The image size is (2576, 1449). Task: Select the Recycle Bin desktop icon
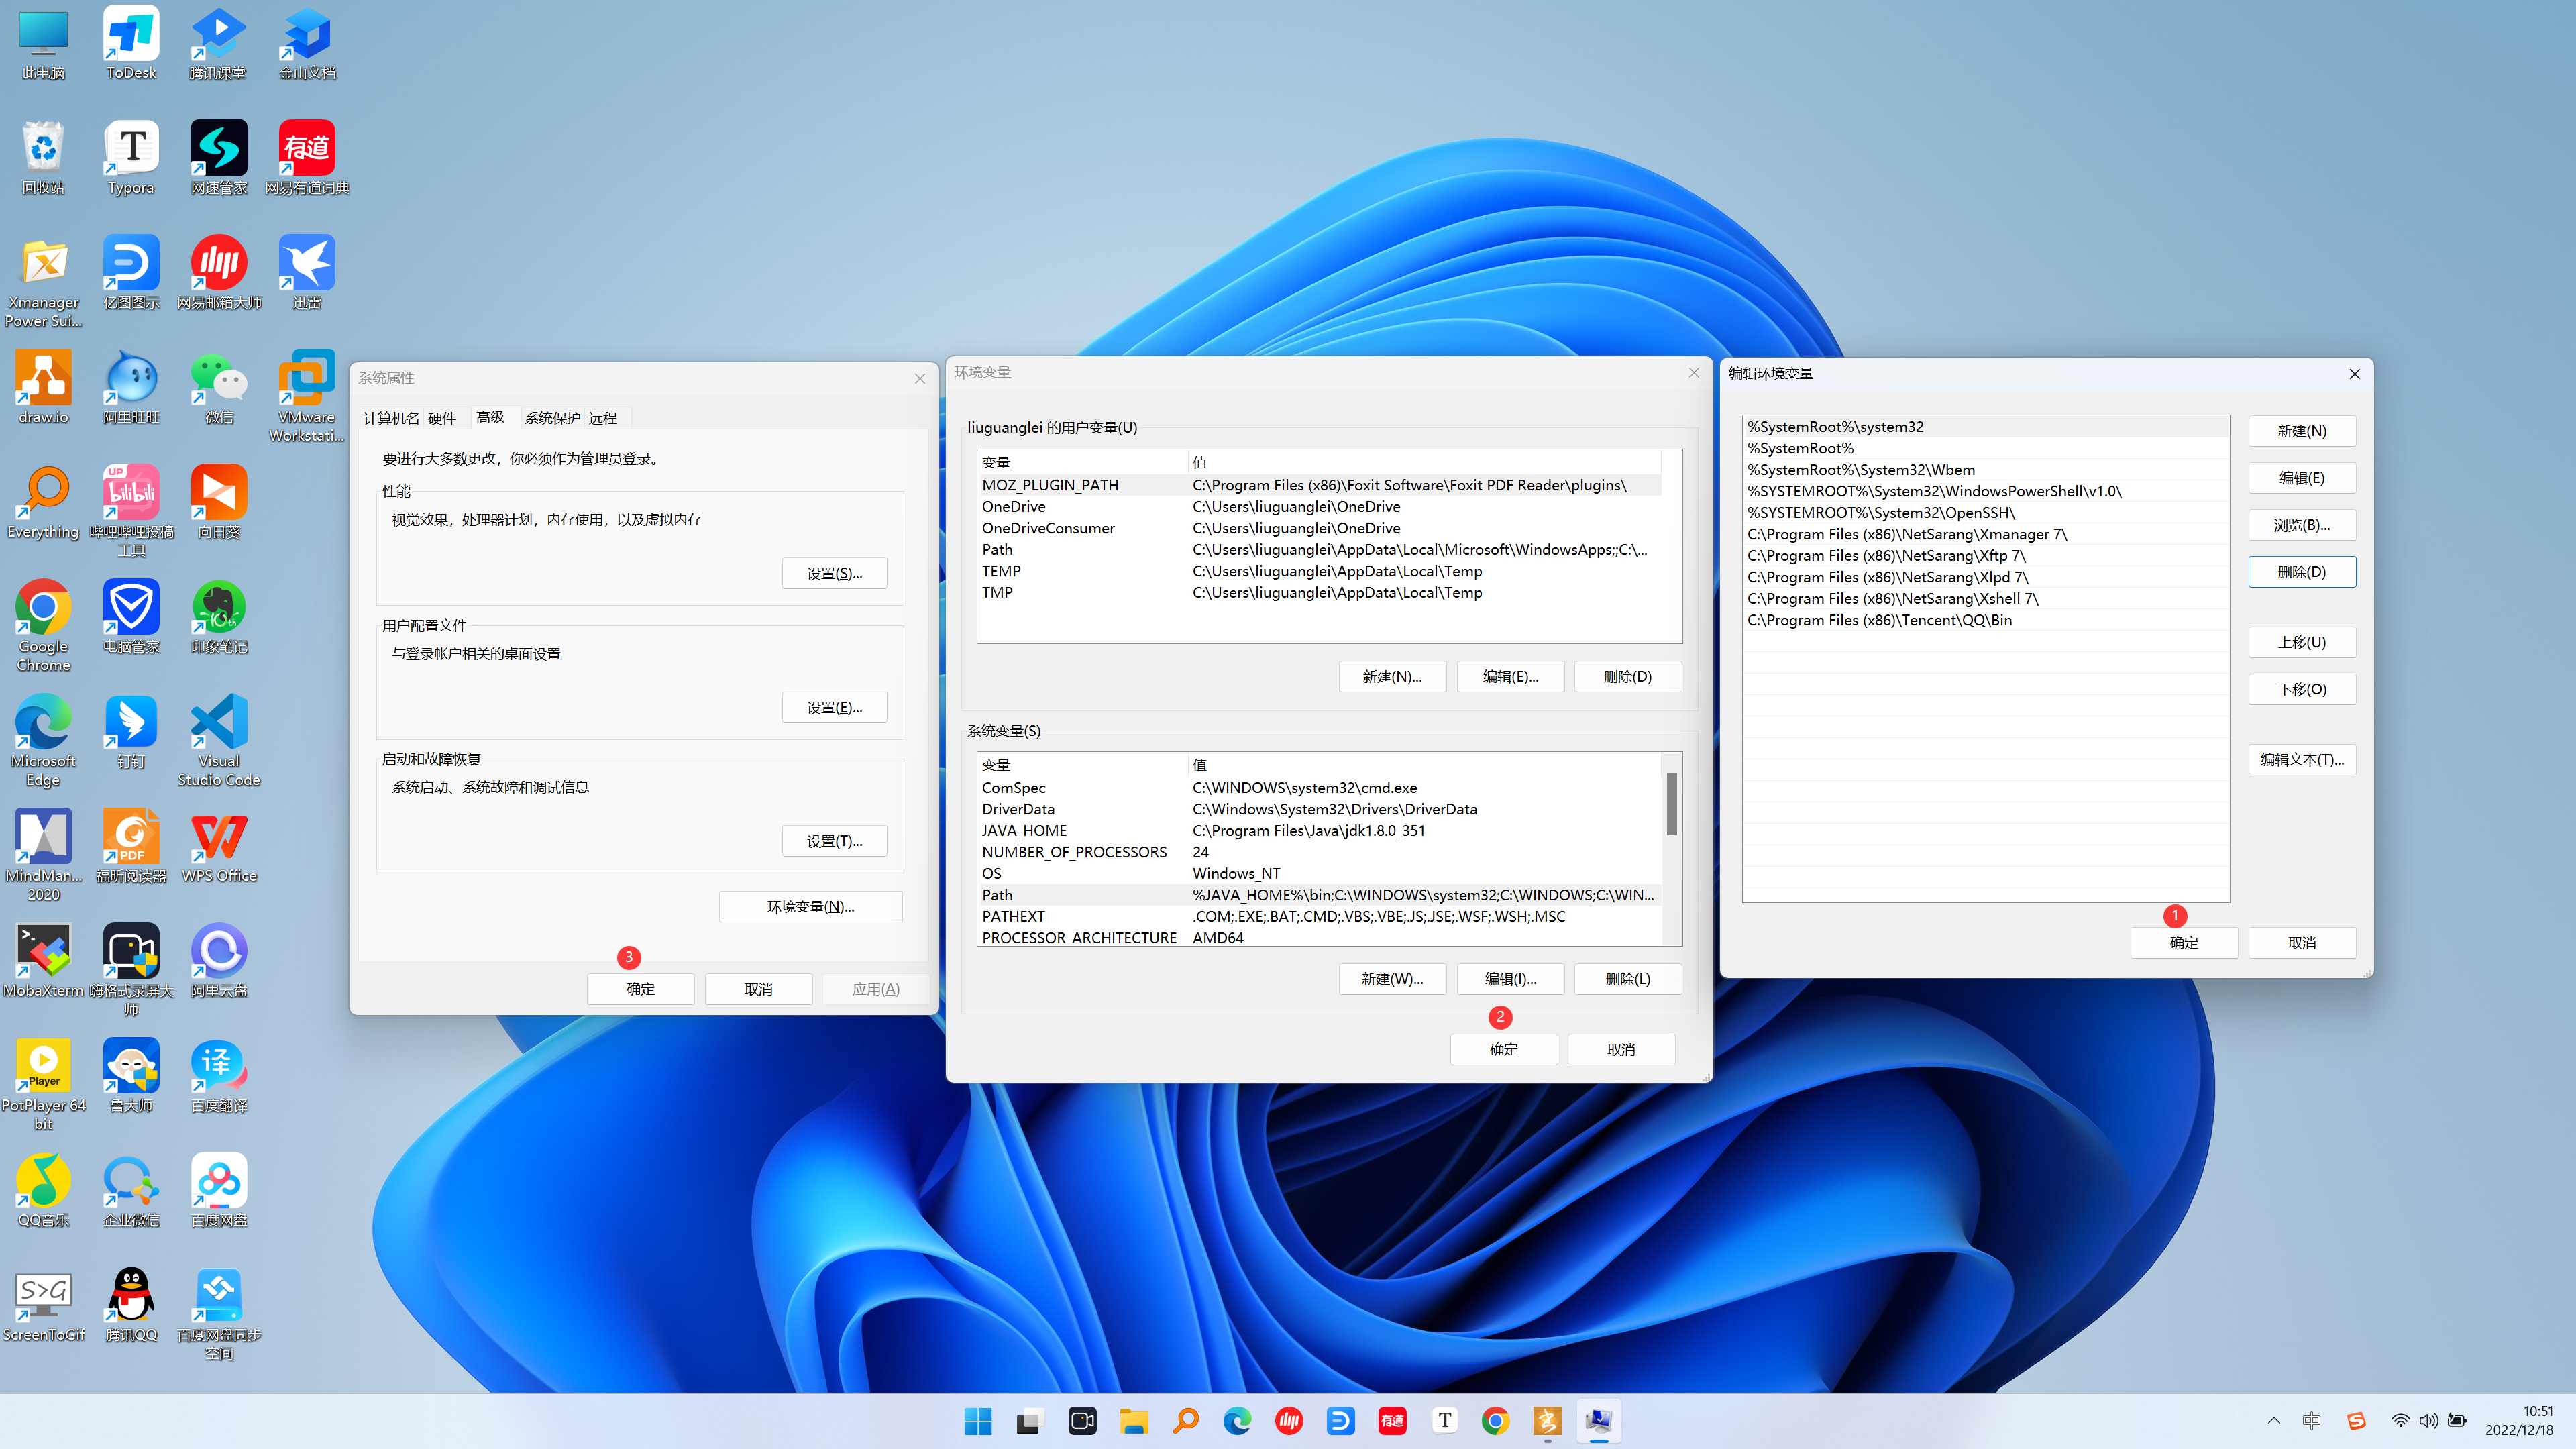point(43,158)
